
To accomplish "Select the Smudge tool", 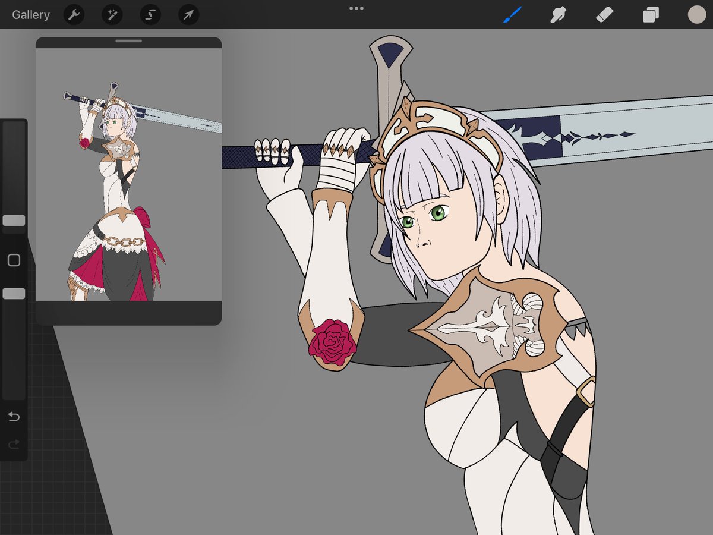I will [x=558, y=15].
